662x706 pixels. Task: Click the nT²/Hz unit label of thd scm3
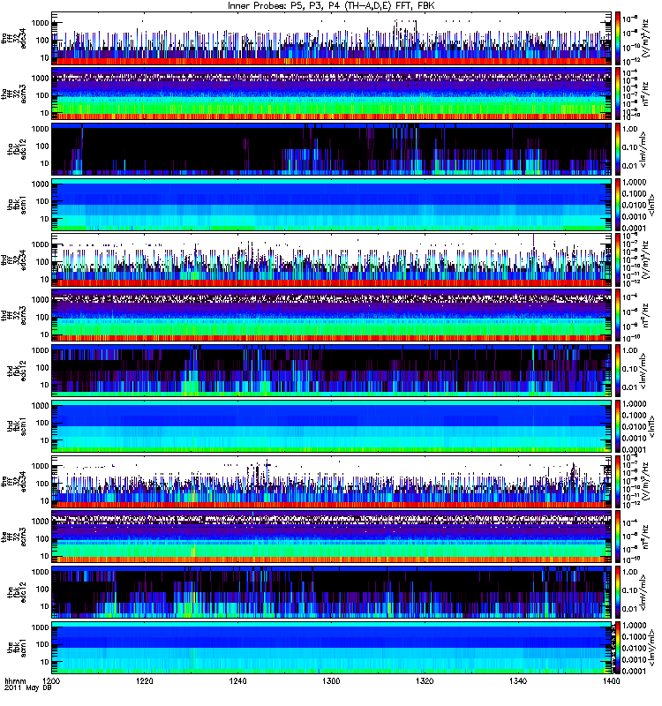[646, 316]
